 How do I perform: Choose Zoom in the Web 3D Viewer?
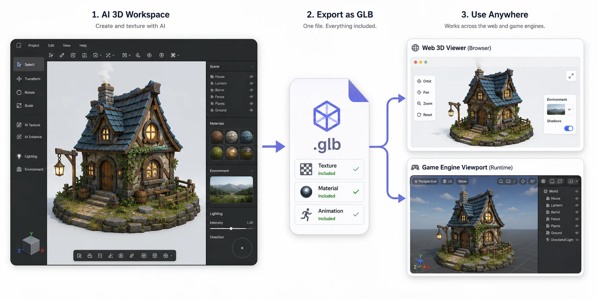(x=425, y=103)
